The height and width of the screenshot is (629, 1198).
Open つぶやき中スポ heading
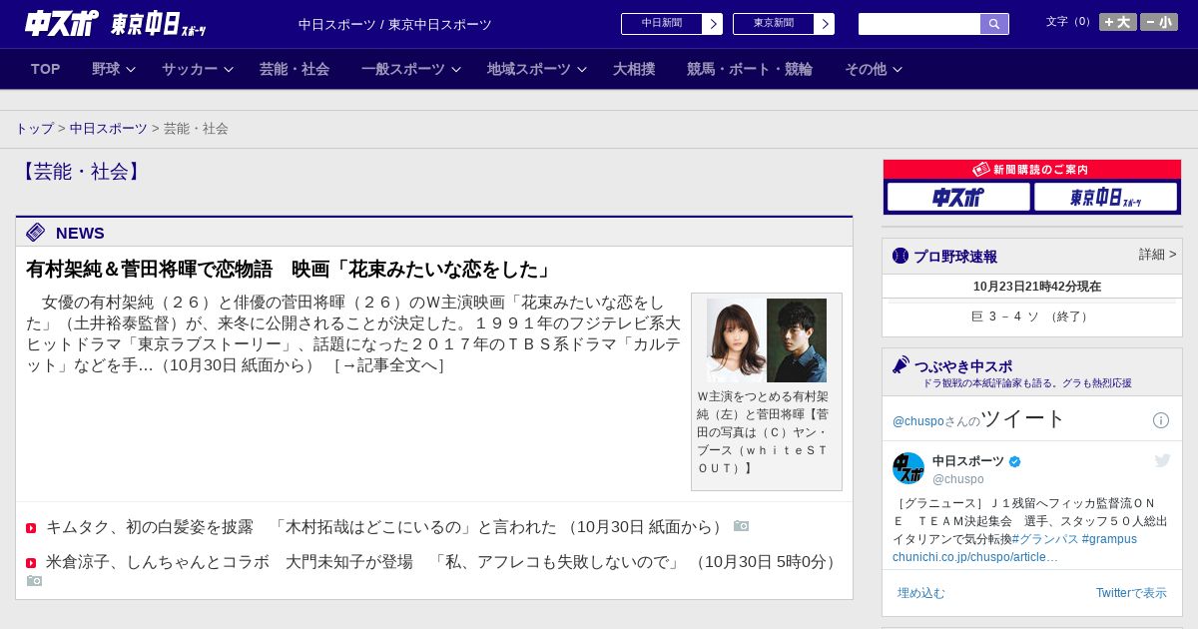point(963,366)
